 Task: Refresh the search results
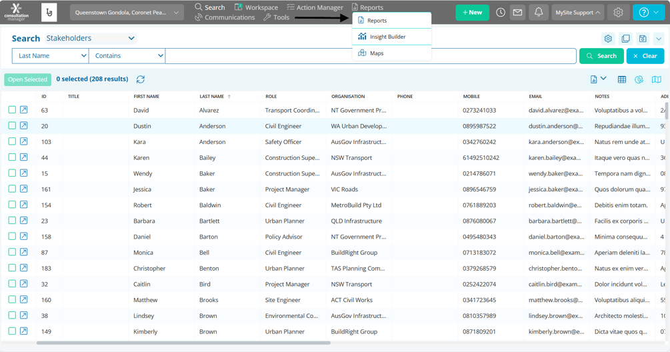pos(141,79)
